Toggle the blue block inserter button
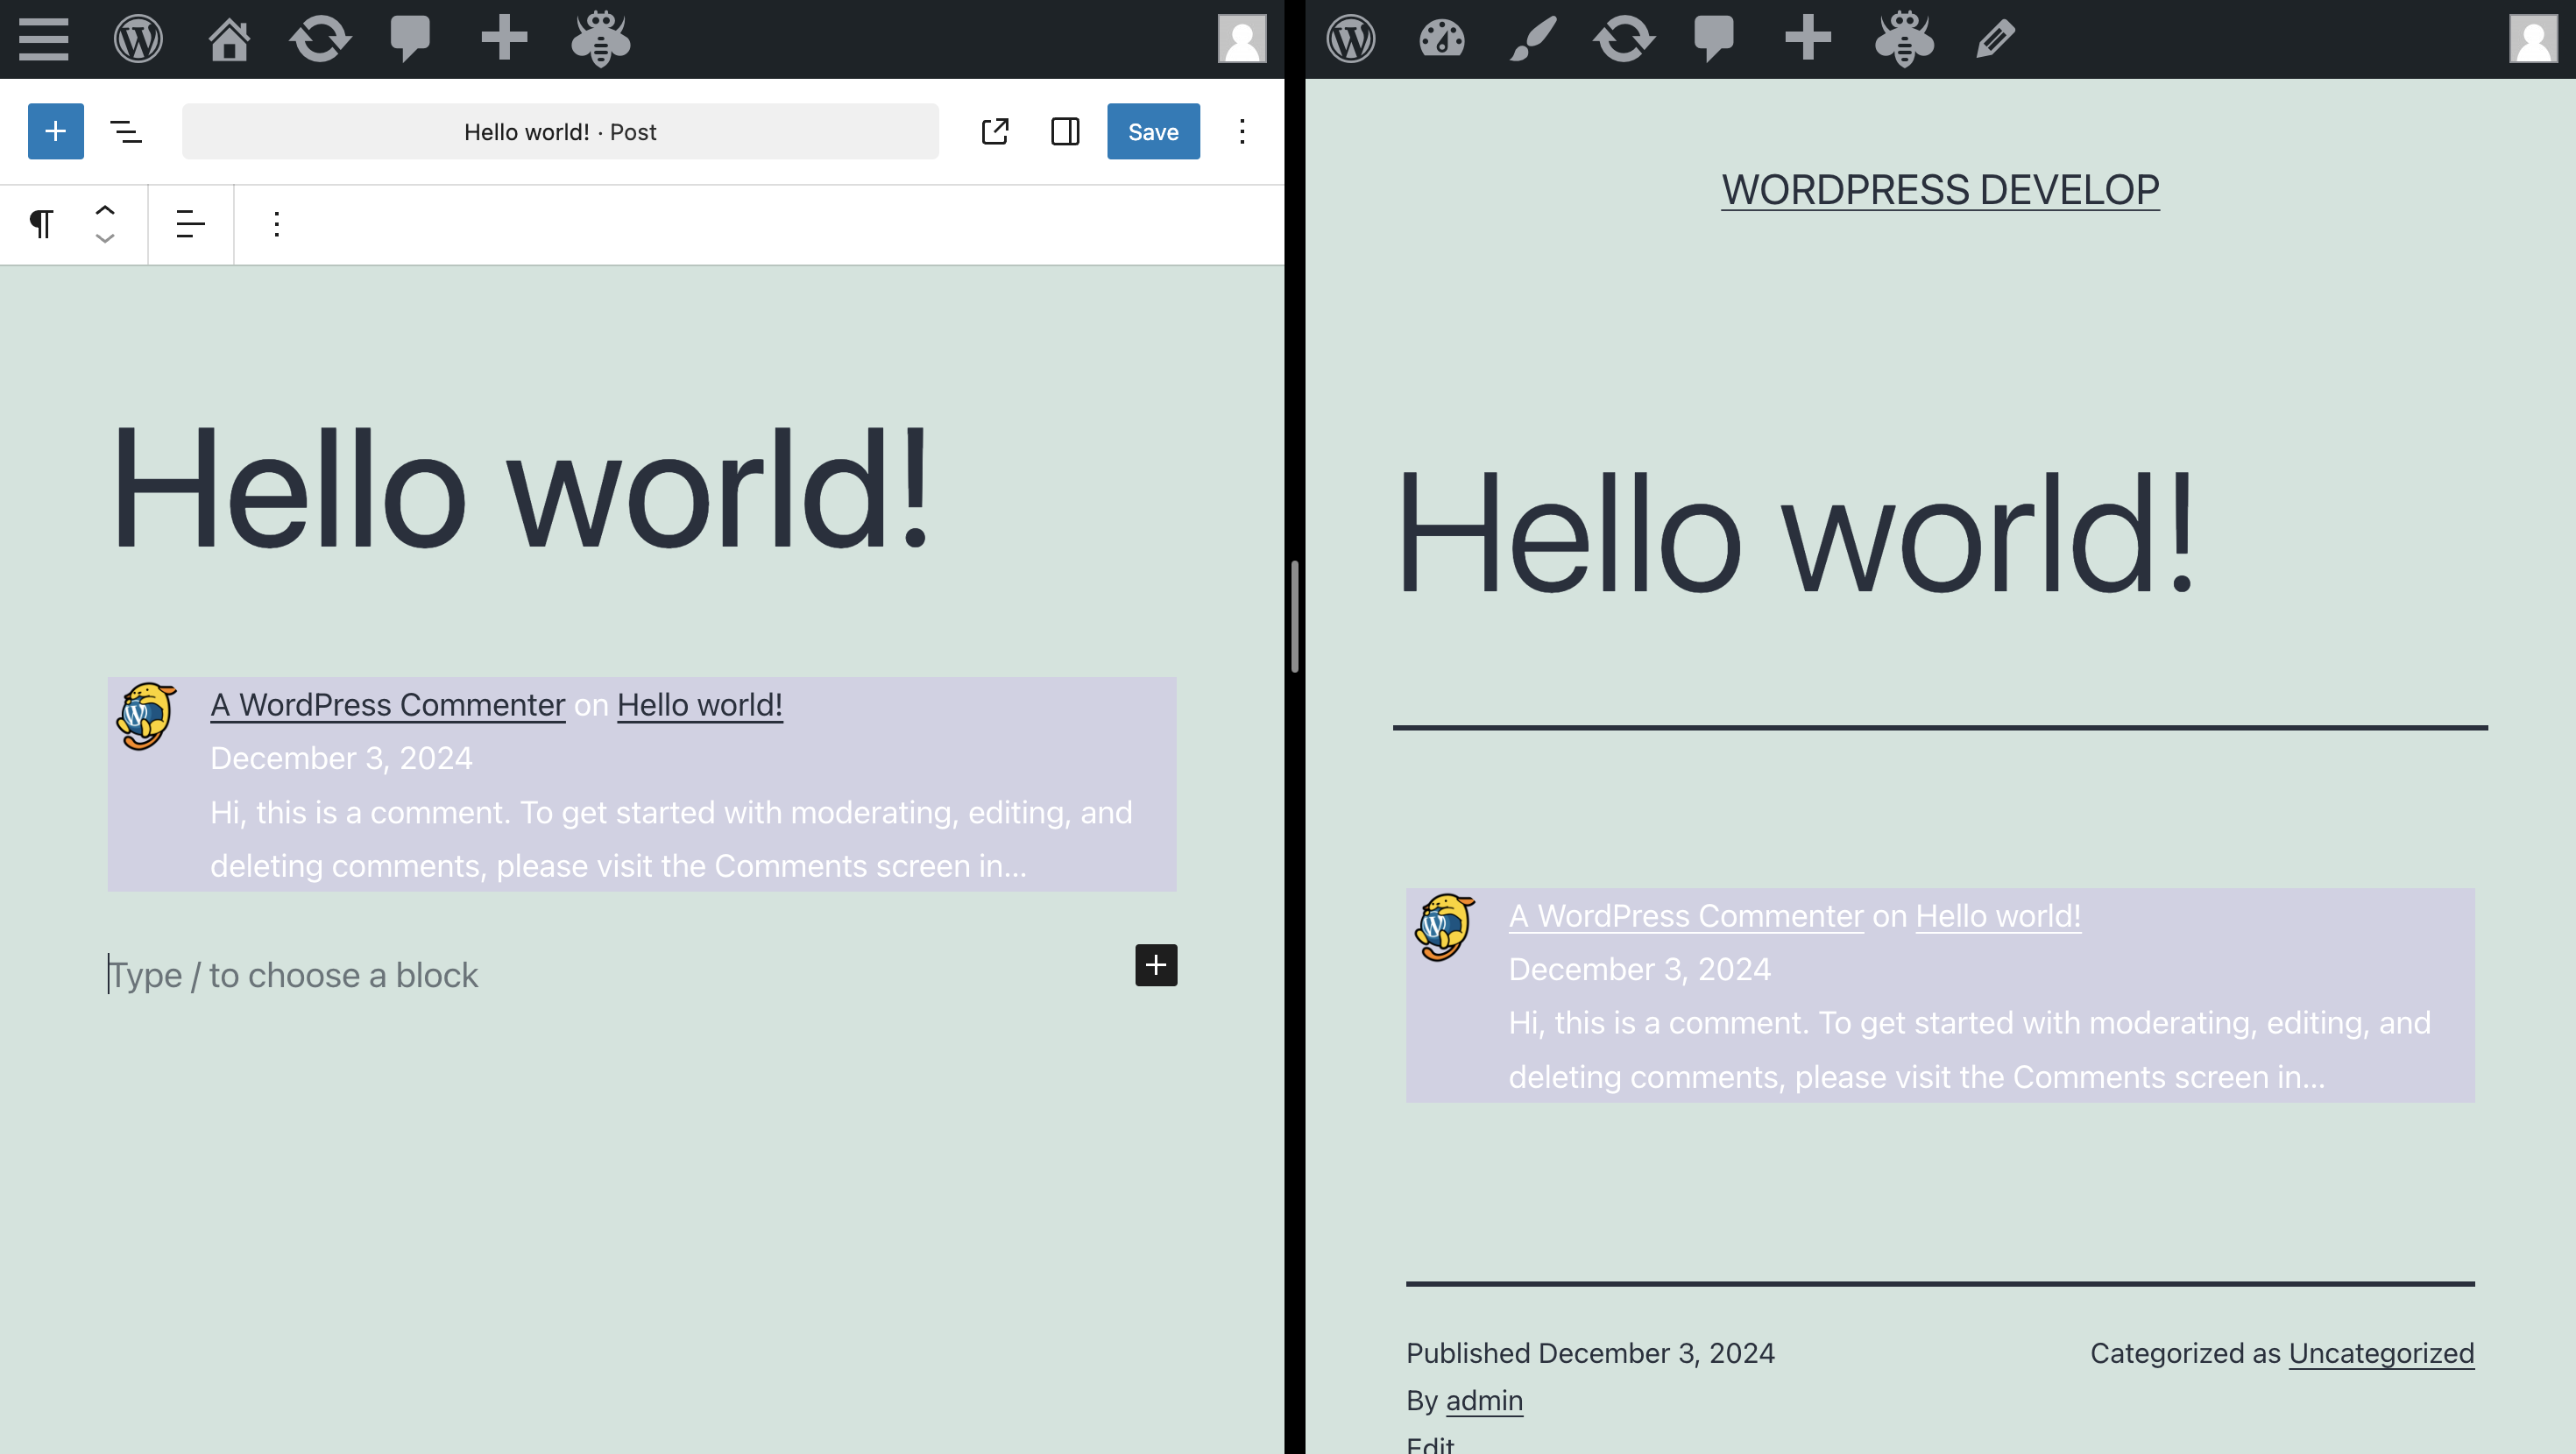Viewport: 2576px width, 1454px height. pyautogui.click(x=56, y=131)
